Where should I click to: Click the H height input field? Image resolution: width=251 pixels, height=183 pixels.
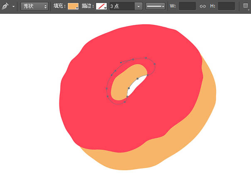pyautogui.click(x=226, y=6)
